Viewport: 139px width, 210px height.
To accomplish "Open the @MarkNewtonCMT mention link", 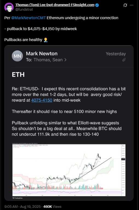I will pyautogui.click(x=29, y=18).
